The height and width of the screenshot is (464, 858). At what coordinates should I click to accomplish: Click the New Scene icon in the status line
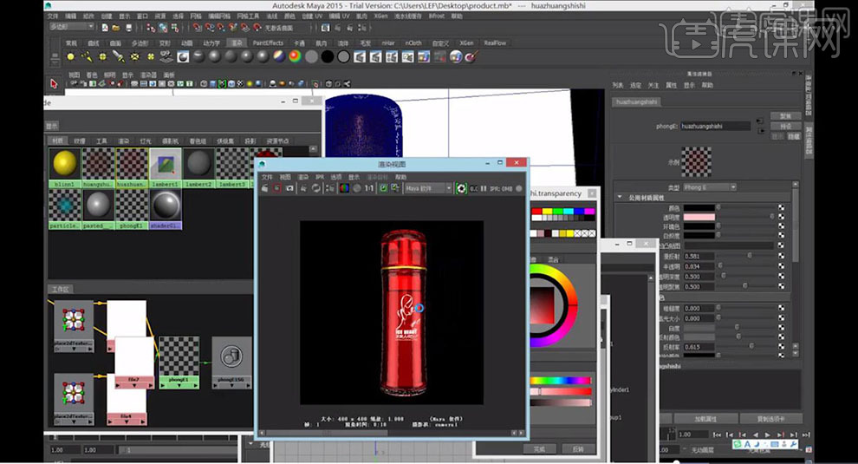(x=105, y=28)
